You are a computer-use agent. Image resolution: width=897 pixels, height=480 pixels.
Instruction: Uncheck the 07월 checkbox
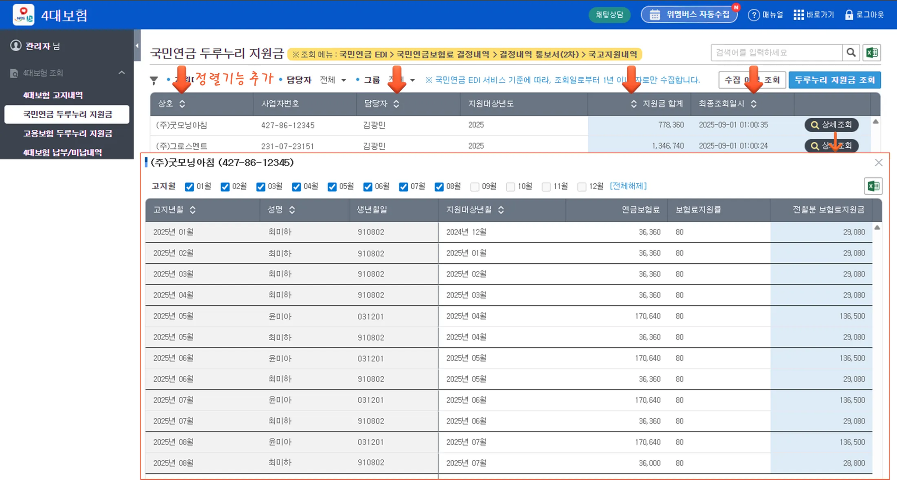(403, 187)
